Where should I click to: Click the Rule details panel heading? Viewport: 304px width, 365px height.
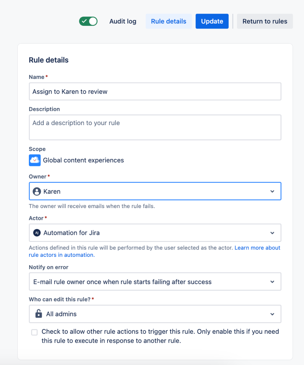tap(49, 60)
